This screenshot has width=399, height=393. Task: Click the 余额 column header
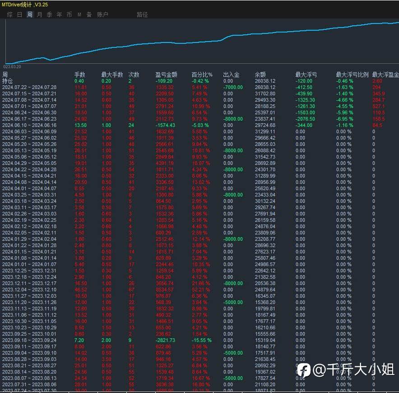tap(260, 75)
